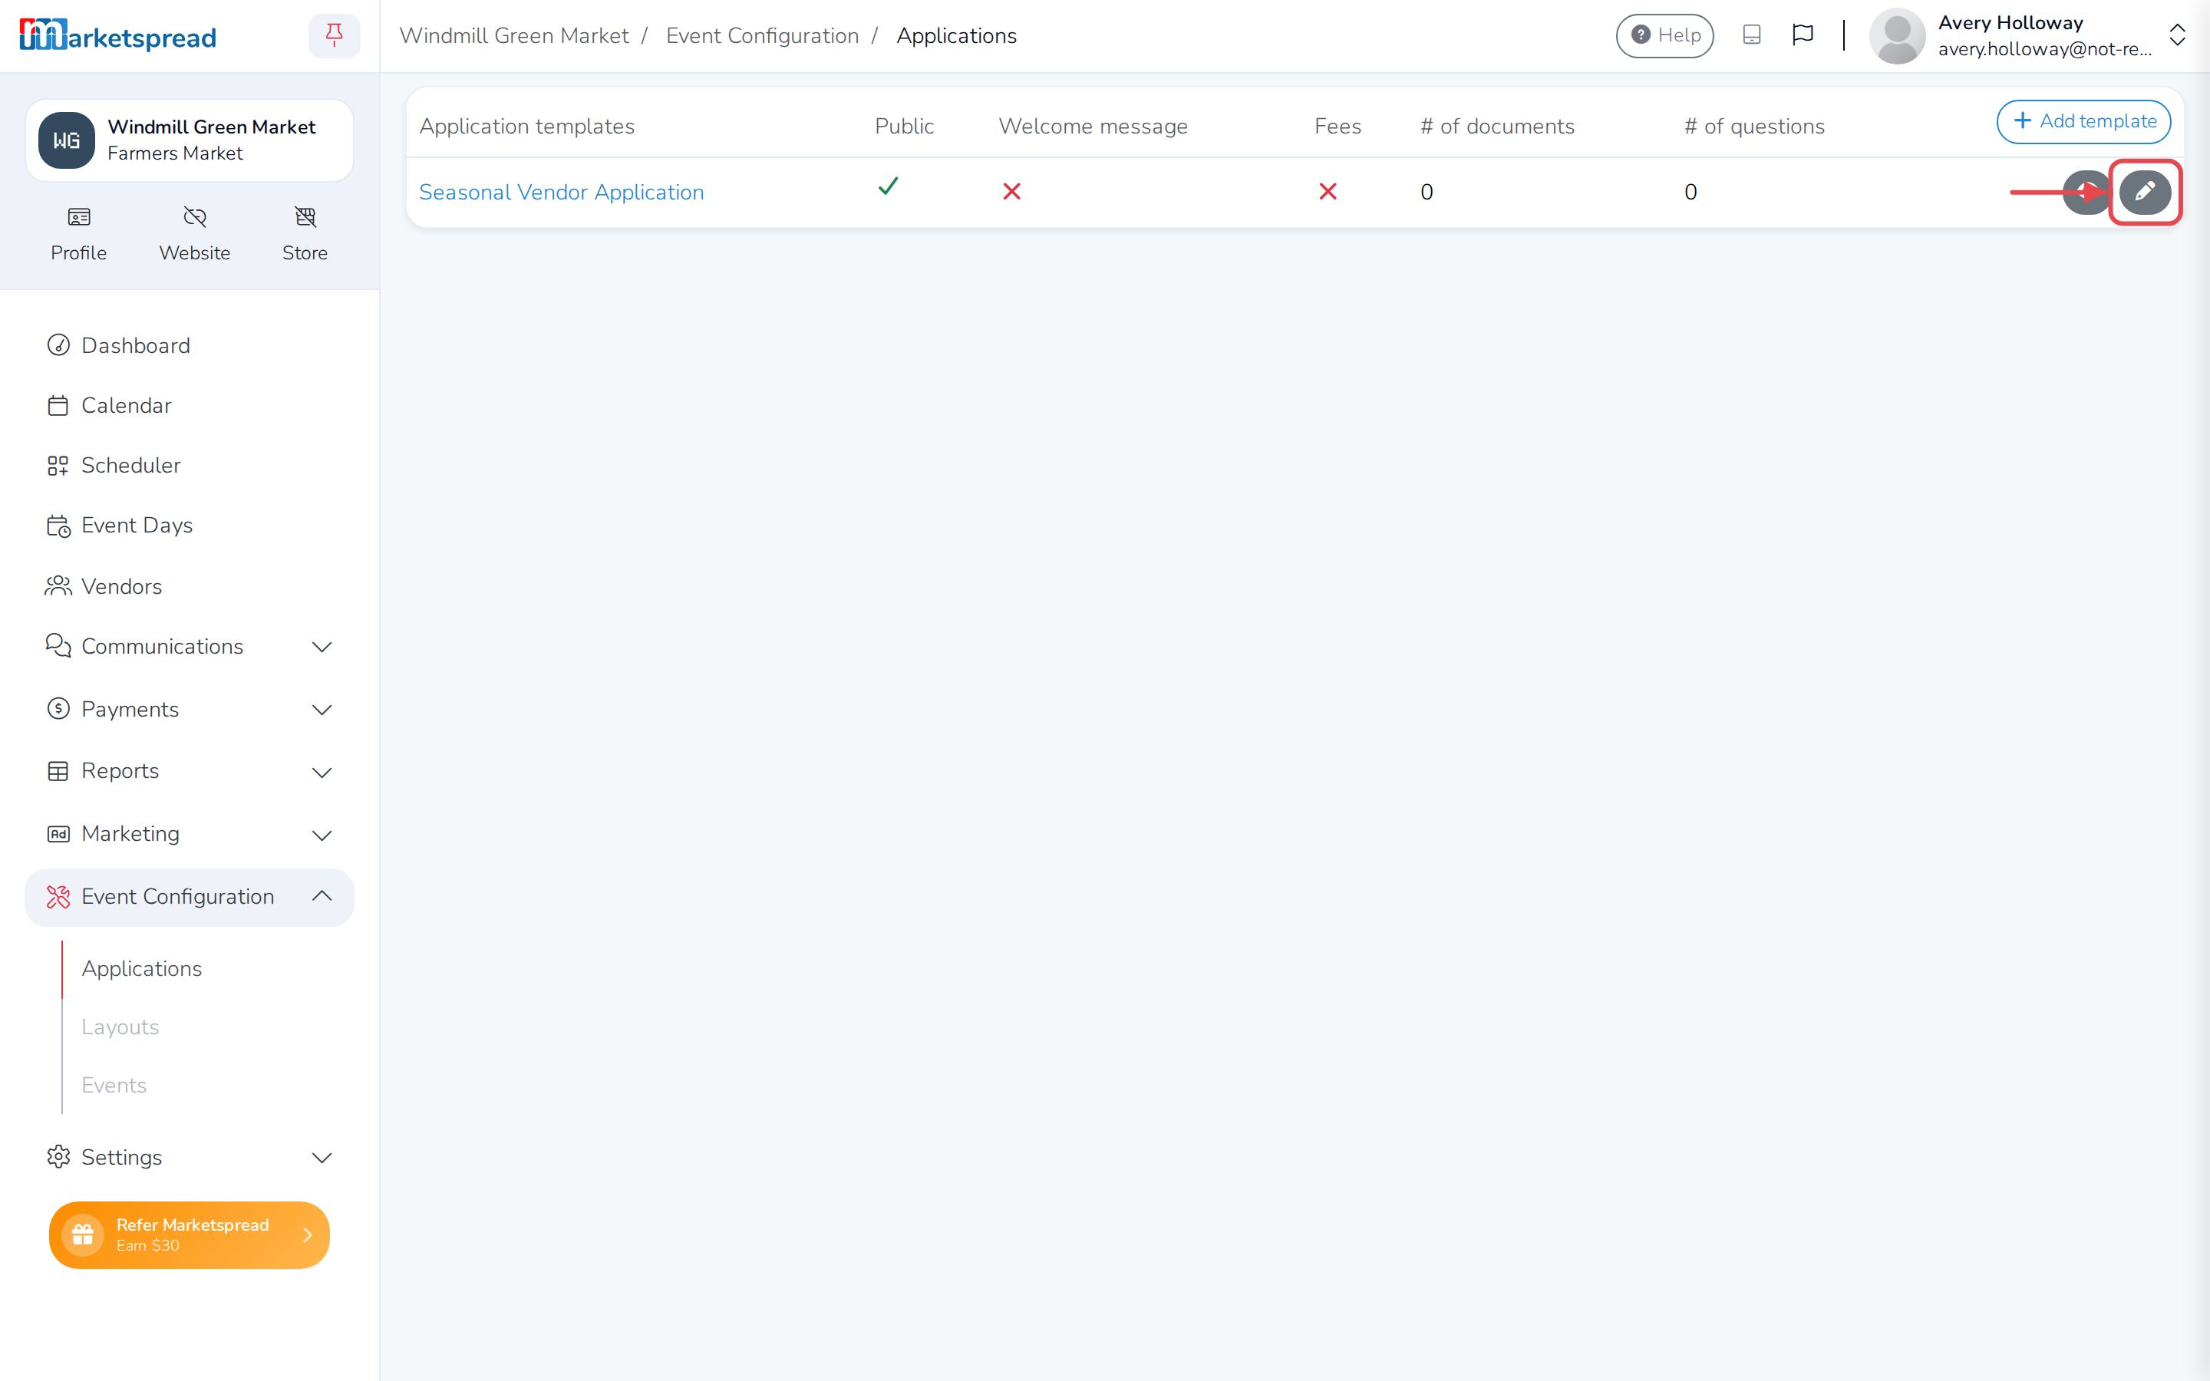
Task: Click the Fees red X
Action: (1328, 191)
